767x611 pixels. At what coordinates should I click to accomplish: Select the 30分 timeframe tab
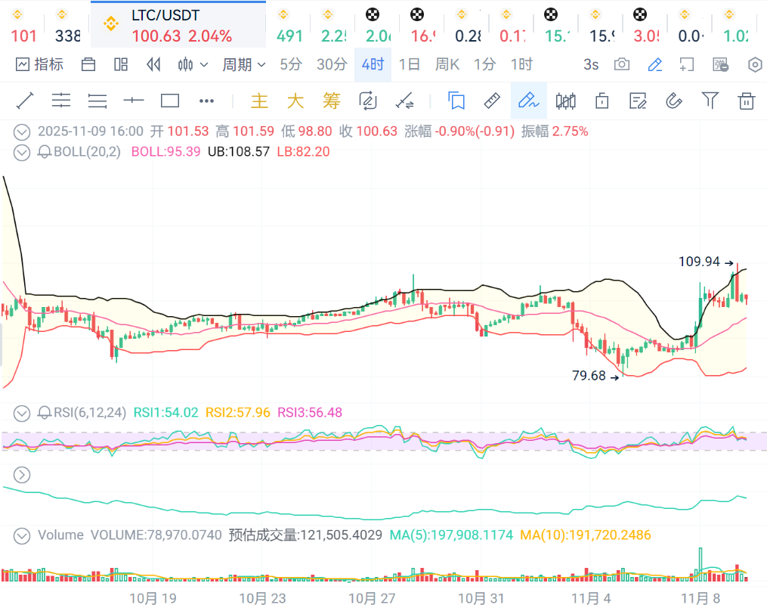(332, 65)
